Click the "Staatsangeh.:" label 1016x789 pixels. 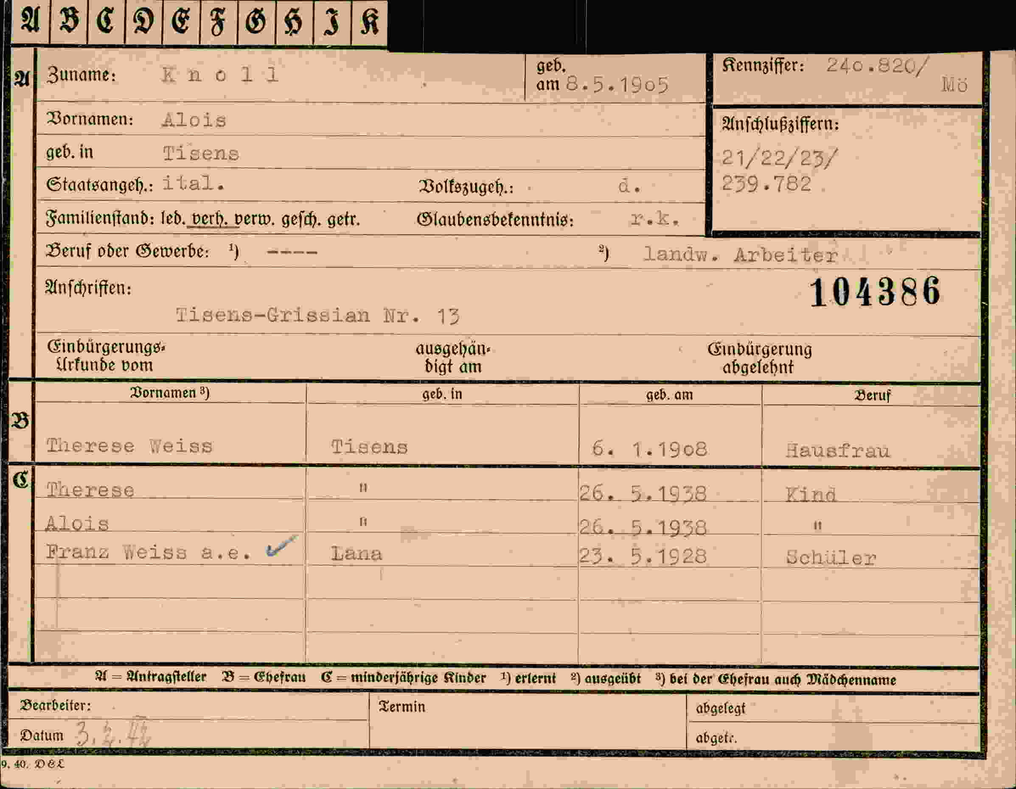pyautogui.click(x=100, y=185)
